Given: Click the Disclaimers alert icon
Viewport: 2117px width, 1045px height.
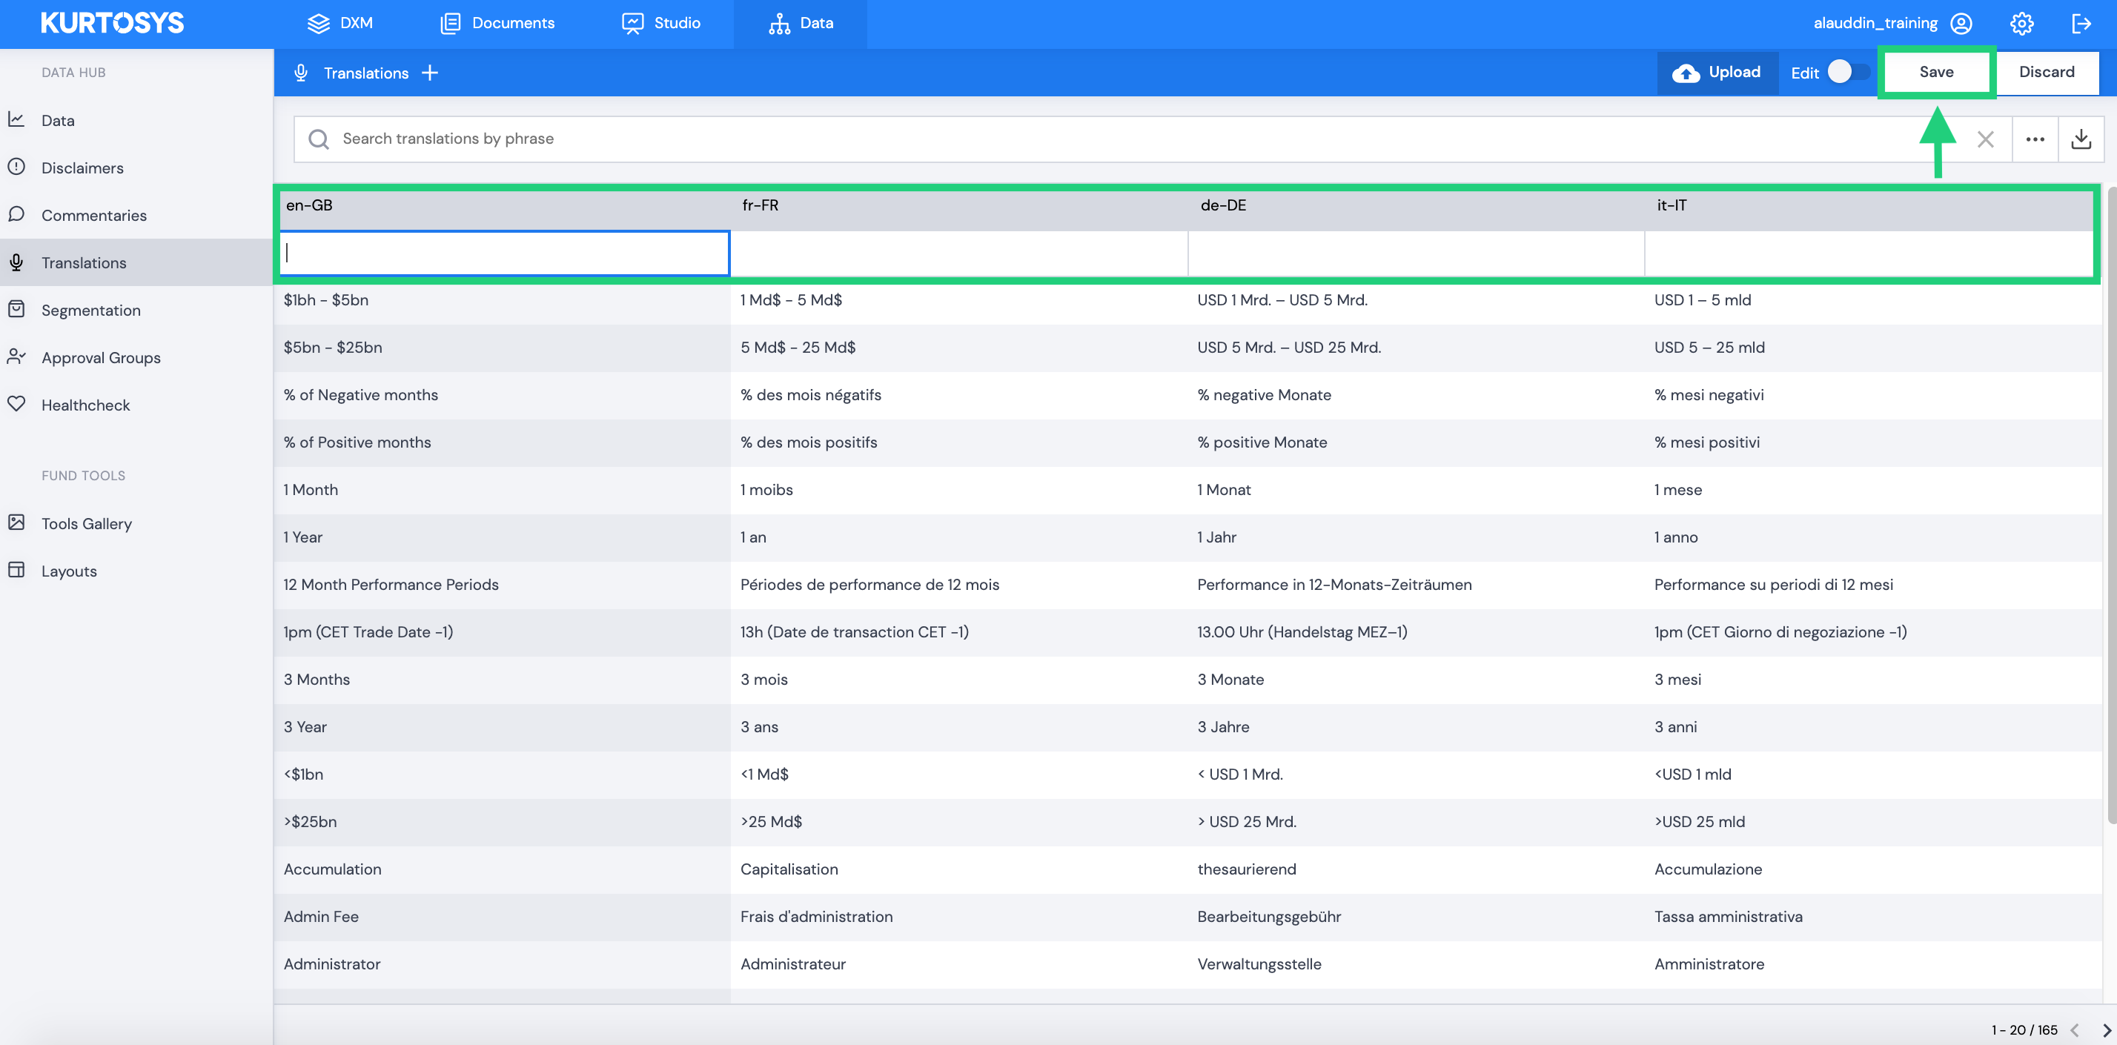Looking at the screenshot, I should [16, 167].
